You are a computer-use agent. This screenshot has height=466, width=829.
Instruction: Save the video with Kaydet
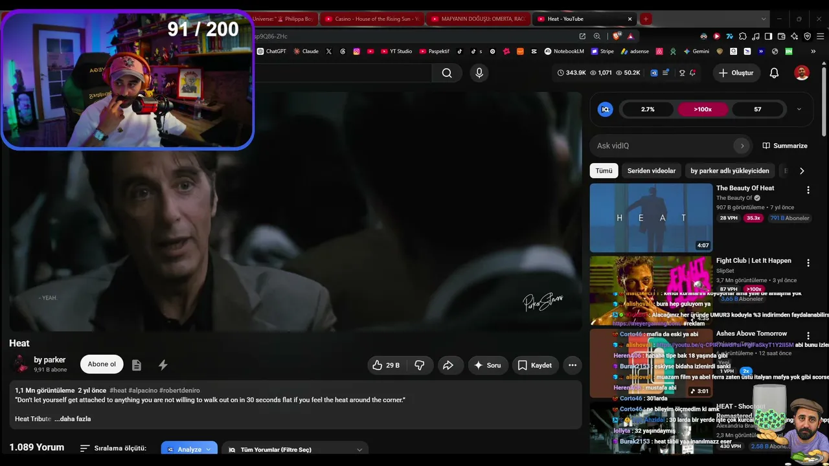click(535, 365)
